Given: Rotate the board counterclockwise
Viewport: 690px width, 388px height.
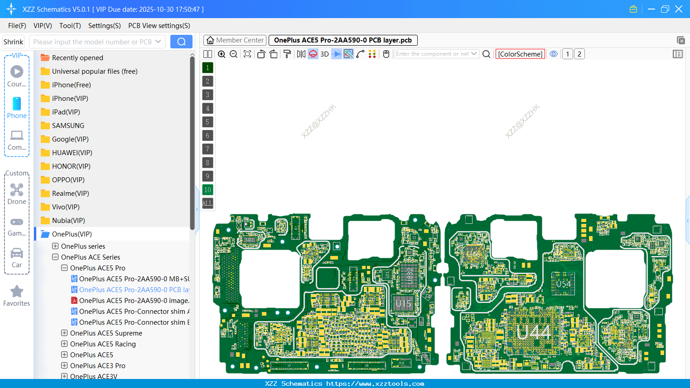Looking at the screenshot, I should tap(261, 54).
